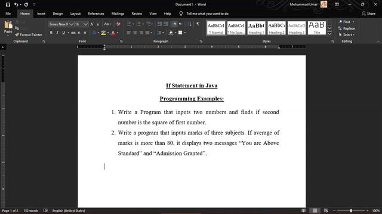Open Ribbon Display Options icon

tap(337, 4)
